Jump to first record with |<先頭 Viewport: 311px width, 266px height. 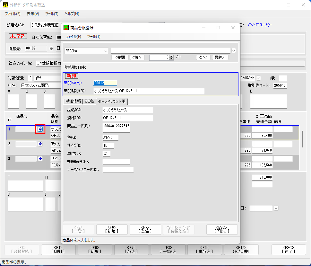120,58
